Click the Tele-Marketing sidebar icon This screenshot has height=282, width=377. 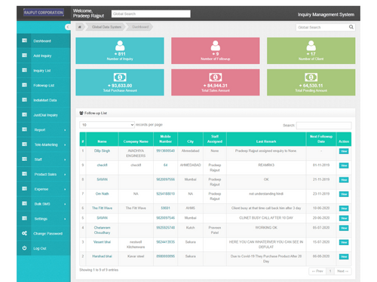pos(24,144)
